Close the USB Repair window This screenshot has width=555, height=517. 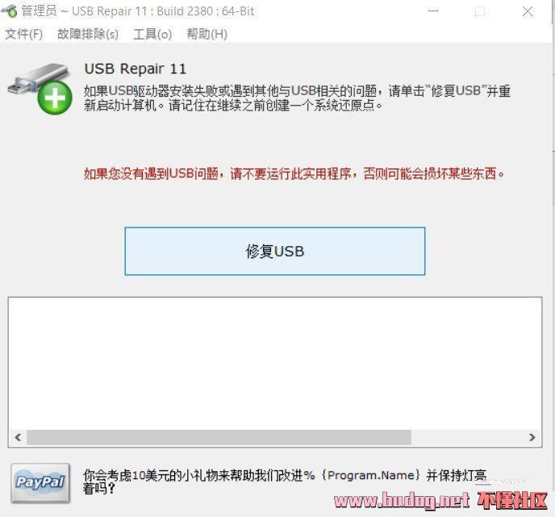pyautogui.click(x=528, y=11)
